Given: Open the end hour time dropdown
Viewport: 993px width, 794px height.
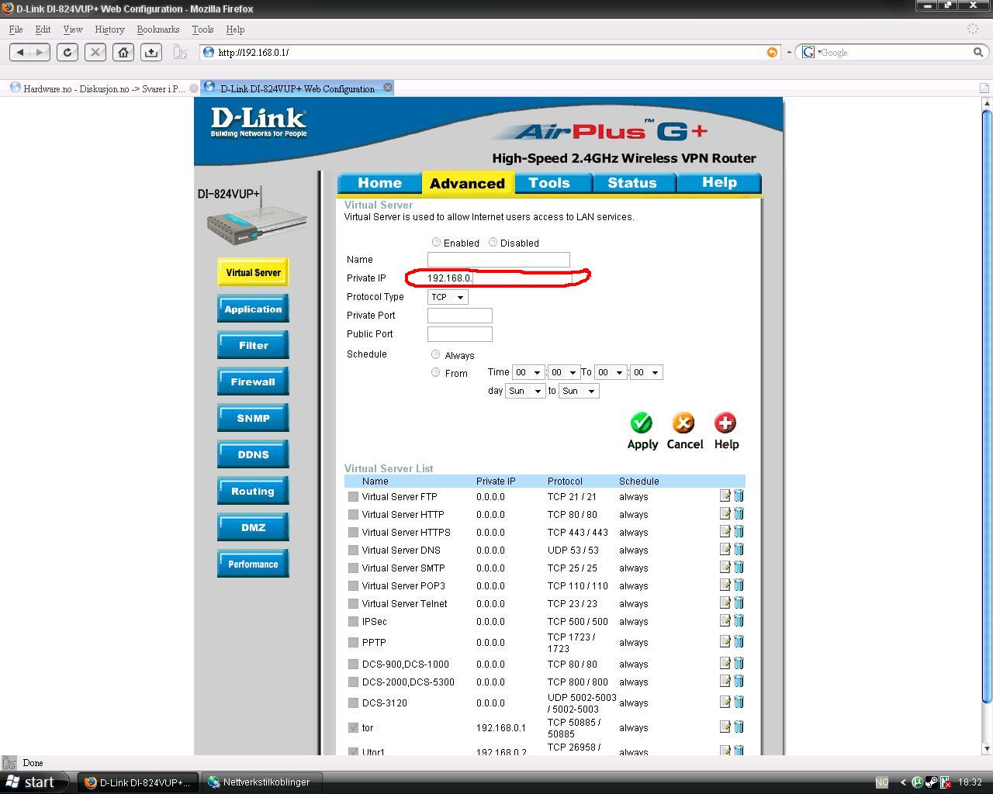Looking at the screenshot, I should [611, 372].
